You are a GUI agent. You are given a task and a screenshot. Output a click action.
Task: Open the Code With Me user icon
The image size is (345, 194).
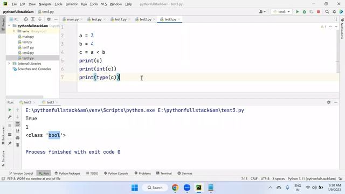263,12
